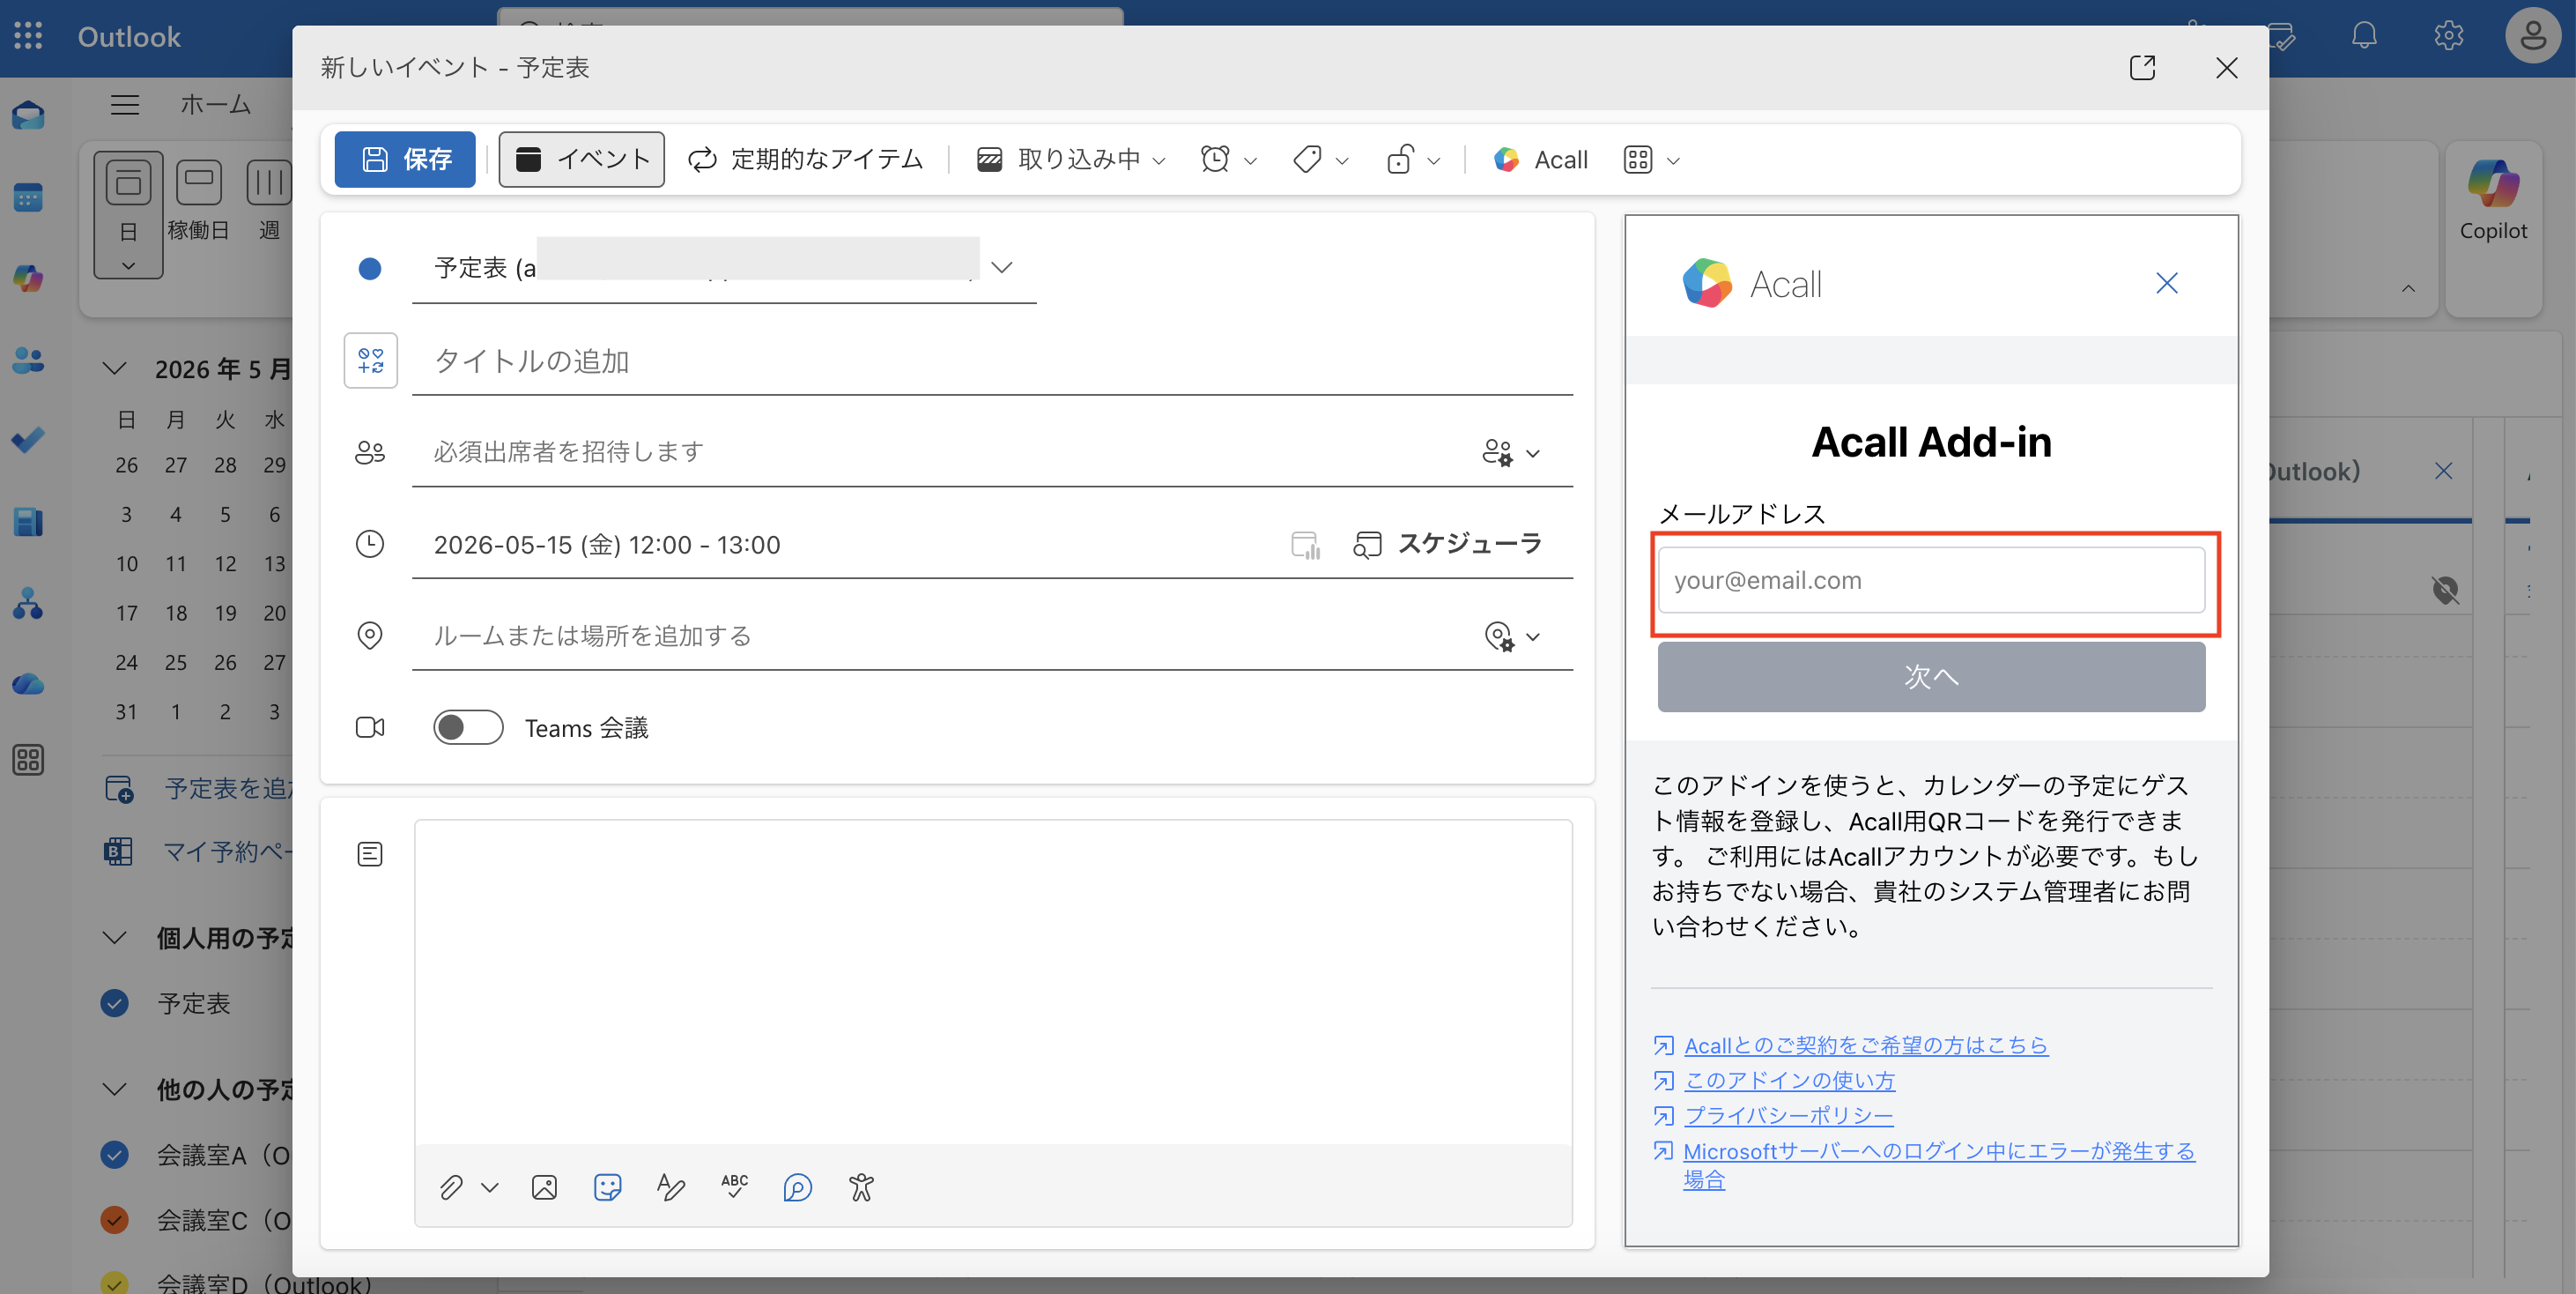This screenshot has width=2576, height=1294.
Task: Click the insert picture icon
Action: [544, 1187]
